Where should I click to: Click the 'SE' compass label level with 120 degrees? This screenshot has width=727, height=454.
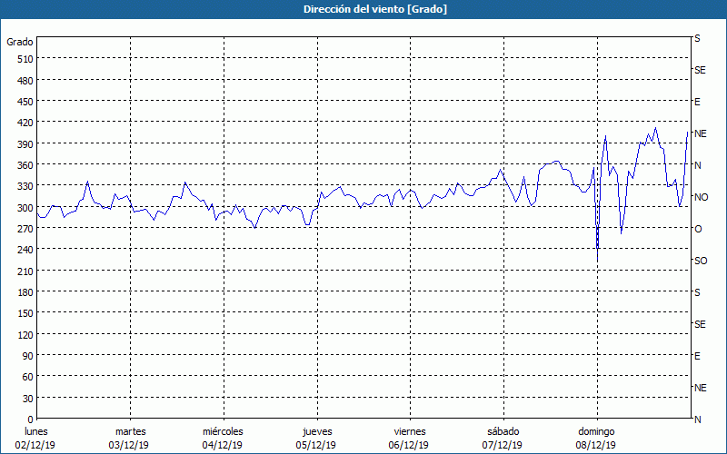coord(700,324)
